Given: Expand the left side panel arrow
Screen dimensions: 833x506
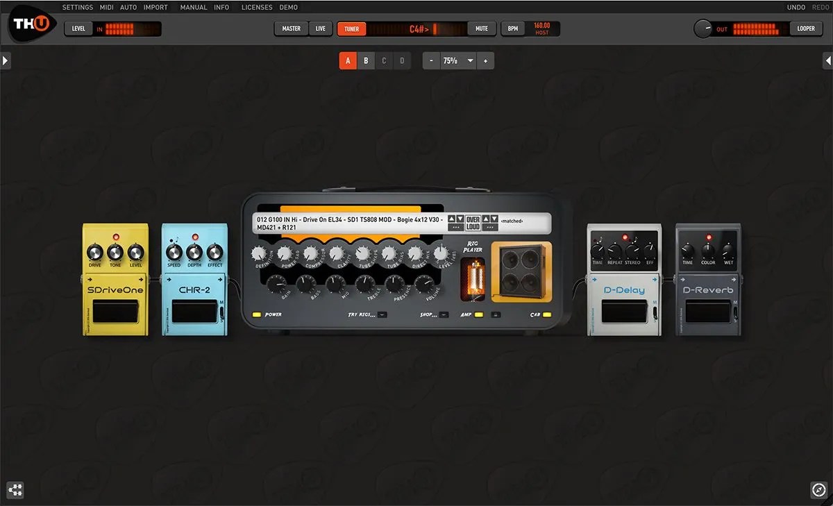Looking at the screenshot, I should coord(6,60).
